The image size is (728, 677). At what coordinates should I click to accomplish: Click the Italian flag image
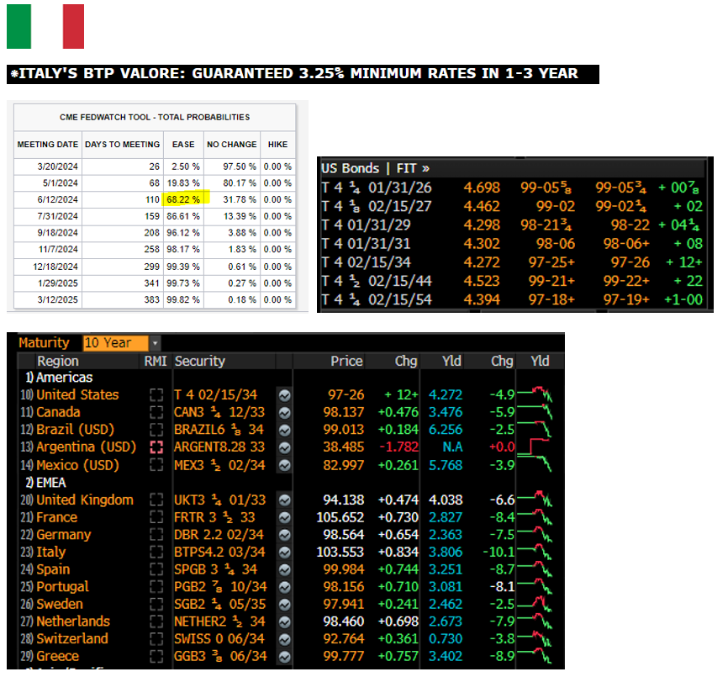pos(45,26)
